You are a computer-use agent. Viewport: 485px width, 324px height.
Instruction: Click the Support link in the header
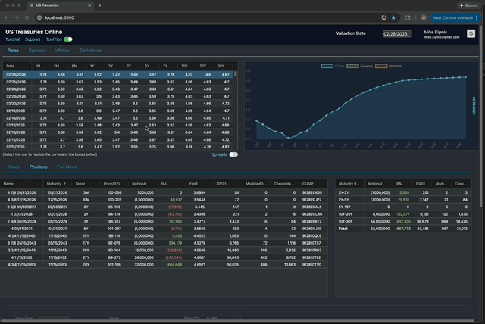tap(33, 39)
